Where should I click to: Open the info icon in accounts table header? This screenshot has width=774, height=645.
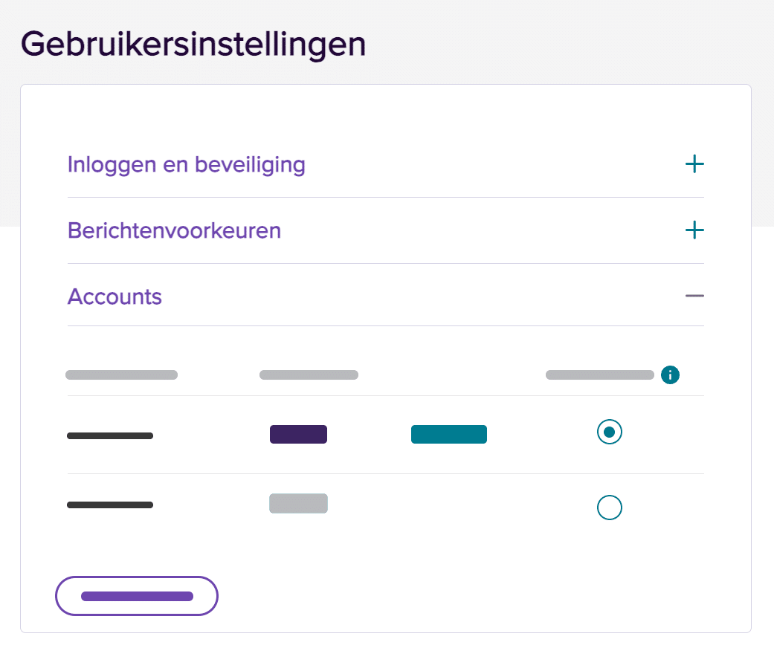(670, 375)
